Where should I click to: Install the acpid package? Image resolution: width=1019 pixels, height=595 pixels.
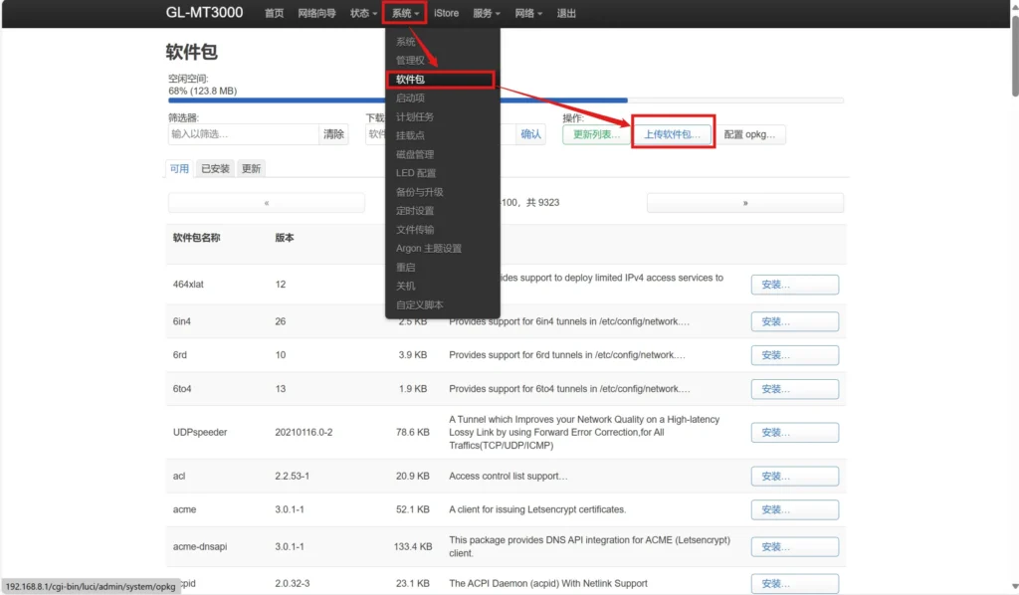795,583
